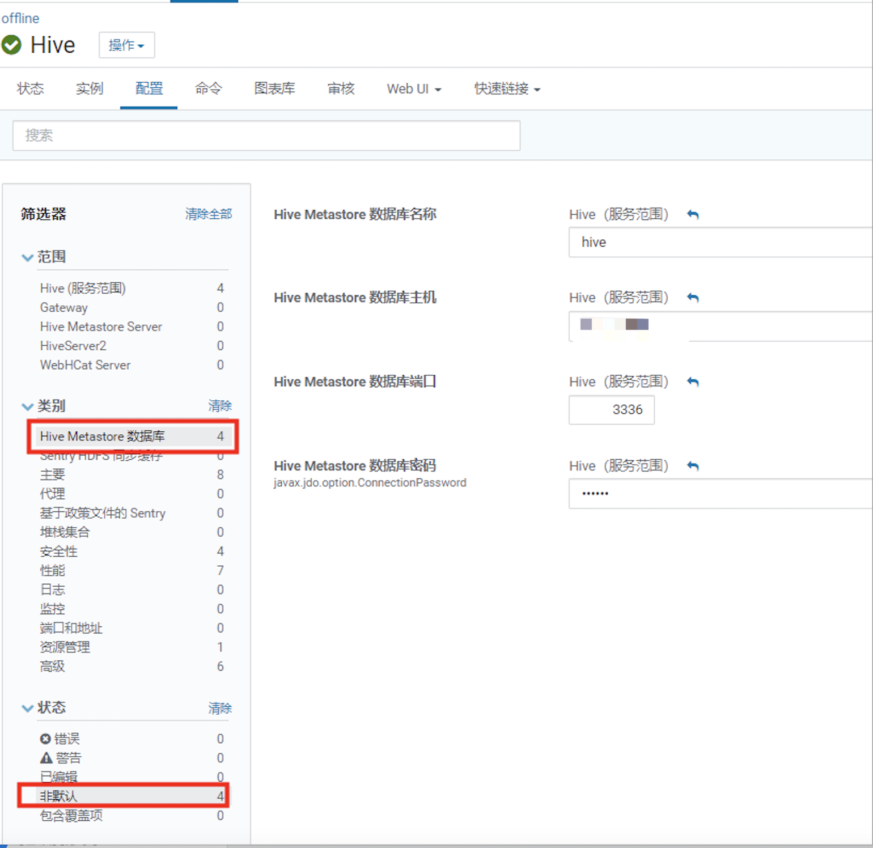Click the database name field containing hive
Image resolution: width=873 pixels, height=848 pixels.
721,242
